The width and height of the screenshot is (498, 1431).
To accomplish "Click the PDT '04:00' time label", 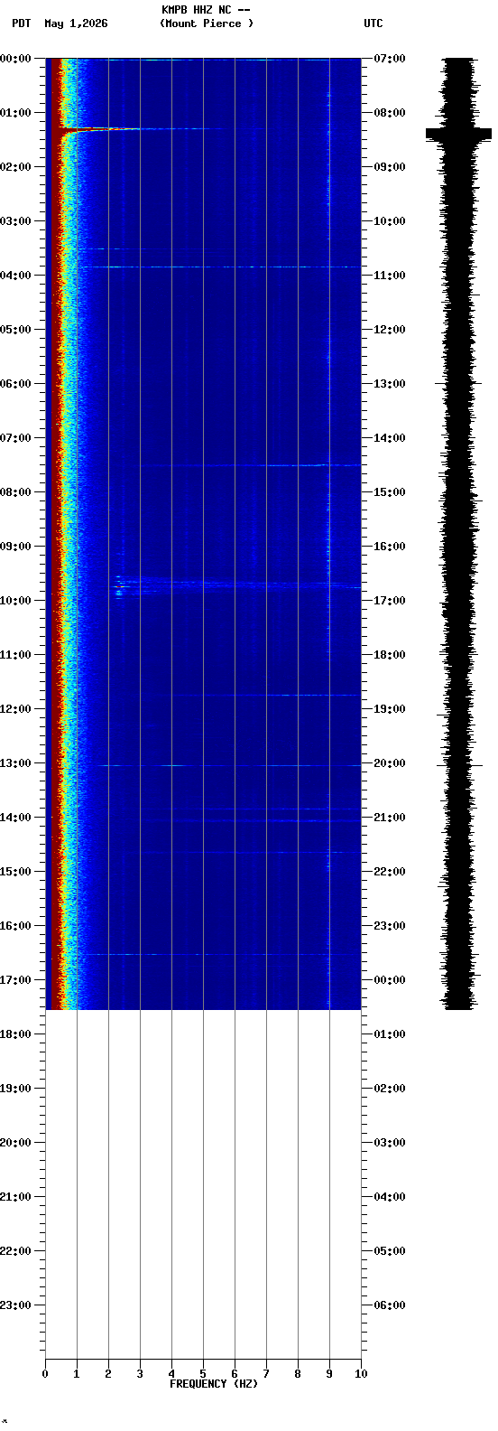I will [16, 276].
